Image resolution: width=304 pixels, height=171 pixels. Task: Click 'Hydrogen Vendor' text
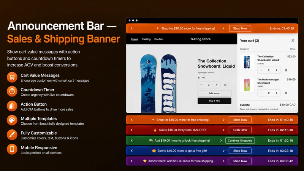coord(206,73)
